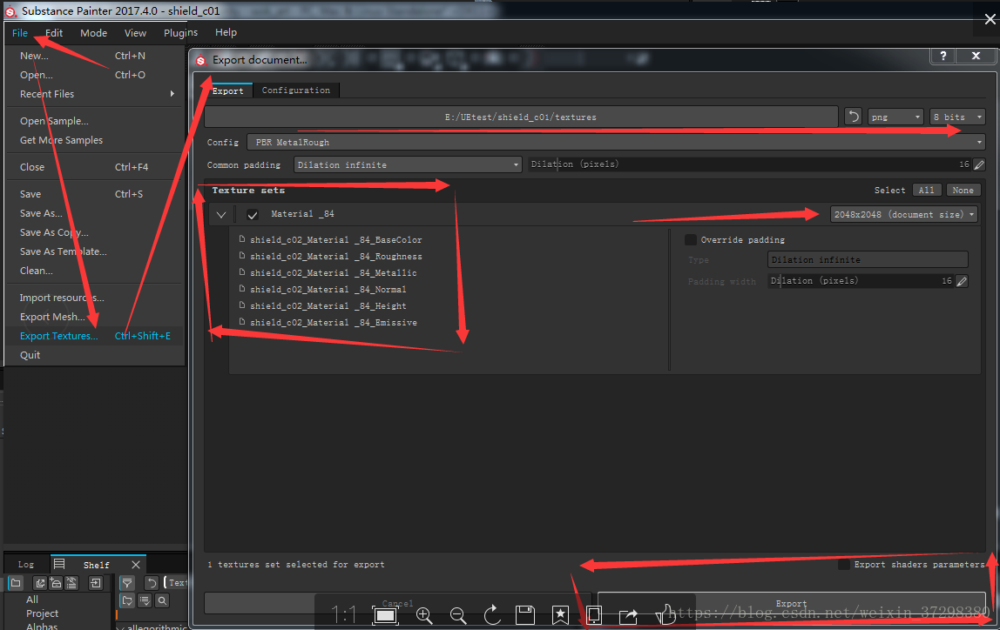Click the export path E:/UEtest/shield_c01/textures button

pos(520,117)
